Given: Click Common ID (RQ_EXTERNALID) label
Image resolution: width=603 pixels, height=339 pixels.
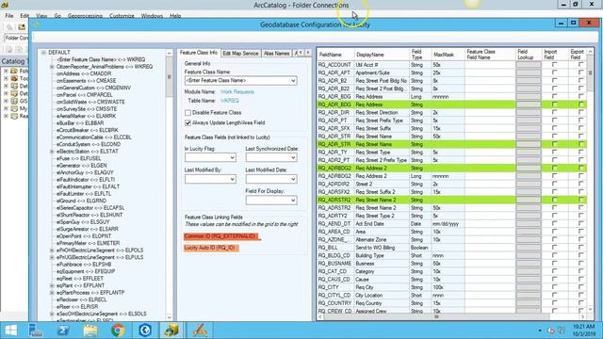Looking at the screenshot, I should coord(220,236).
